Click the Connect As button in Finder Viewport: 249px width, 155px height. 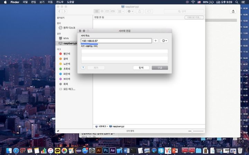(194, 18)
